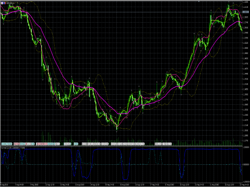Click the zero level value on indicator scale
Viewport: 250px width, 187px height.
[x=246, y=165]
